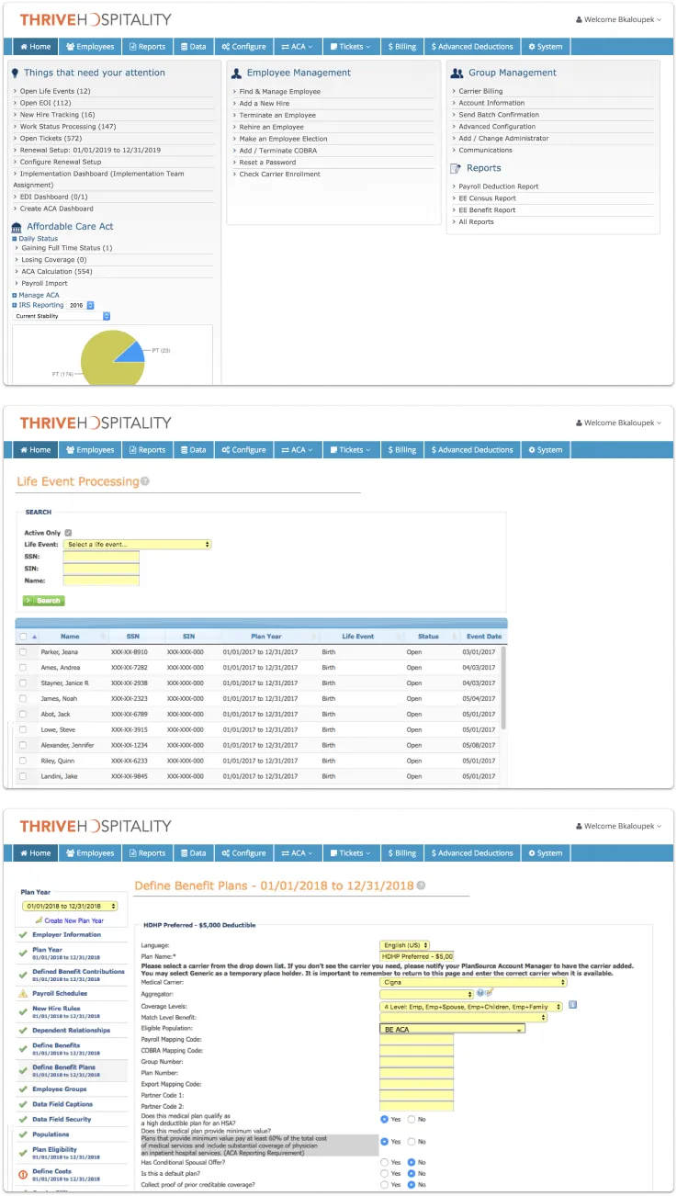Open the Medical Carrier dropdown showing Cigna

[x=473, y=982]
